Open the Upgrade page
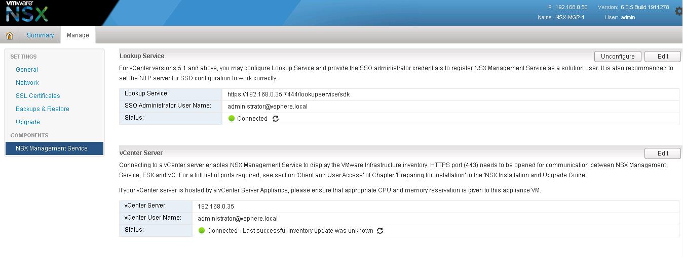The height and width of the screenshot is (257, 683). pos(28,122)
